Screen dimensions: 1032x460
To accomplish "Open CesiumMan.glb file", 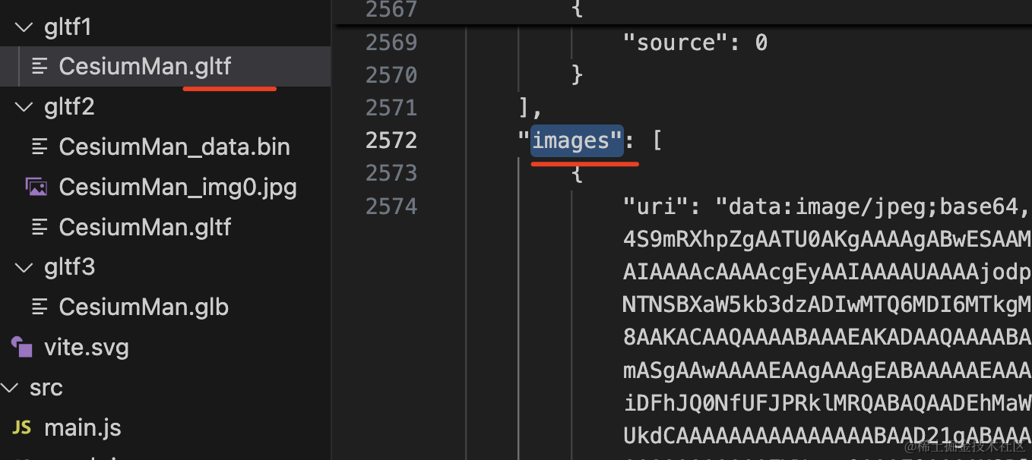I will [143, 307].
